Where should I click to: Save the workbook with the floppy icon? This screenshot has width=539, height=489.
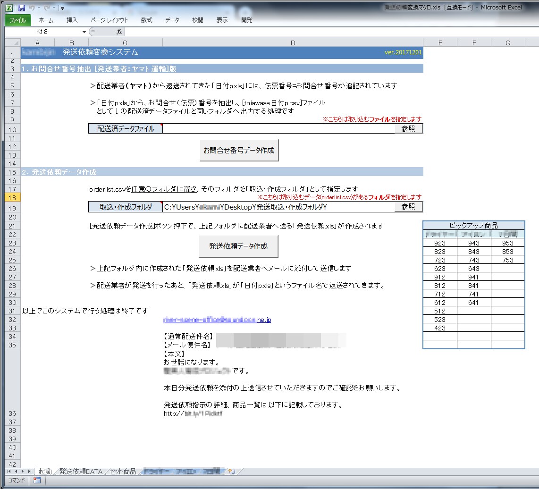(x=22, y=8)
